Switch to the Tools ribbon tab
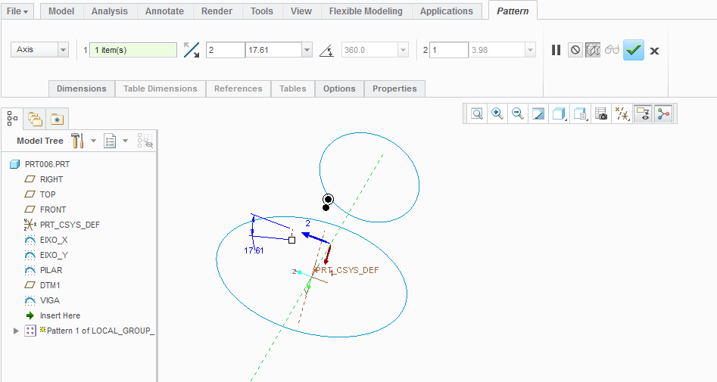Viewport: 717px width, 382px height. tap(261, 11)
